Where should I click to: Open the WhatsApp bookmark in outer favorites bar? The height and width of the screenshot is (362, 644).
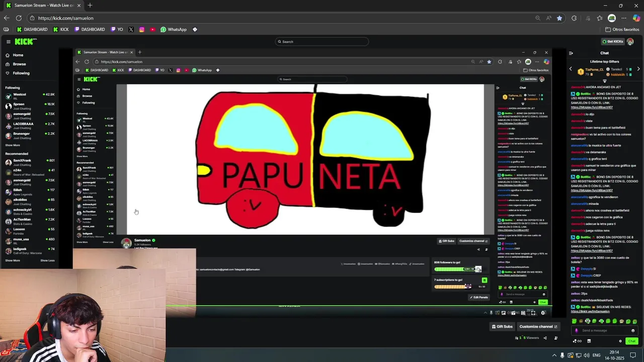[x=174, y=30]
